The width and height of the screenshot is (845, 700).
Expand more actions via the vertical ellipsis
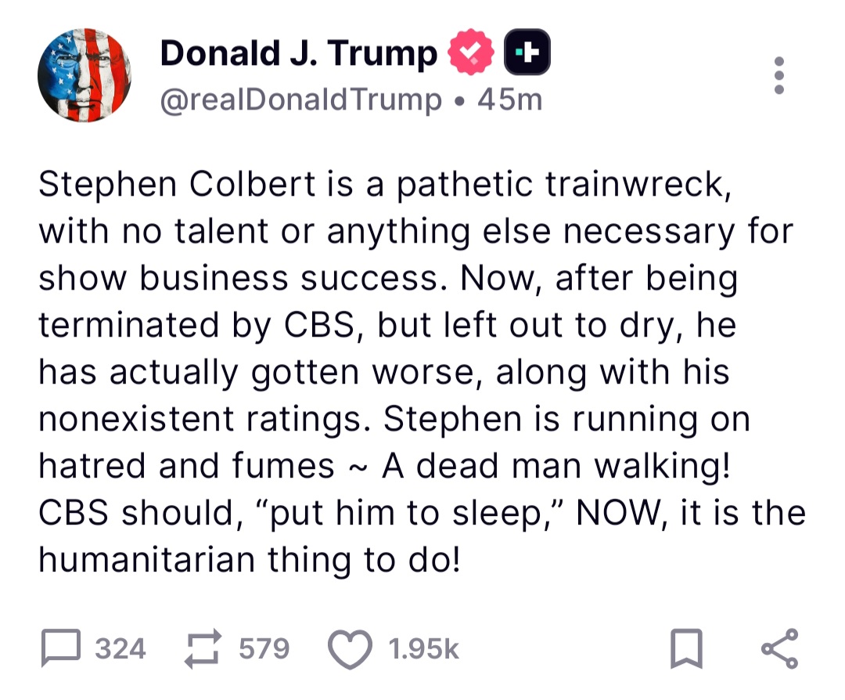779,76
